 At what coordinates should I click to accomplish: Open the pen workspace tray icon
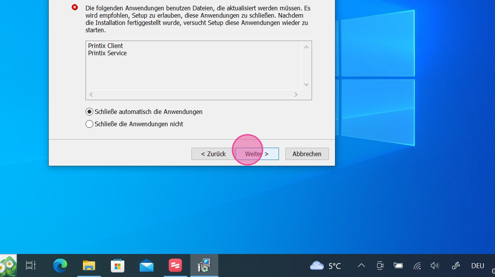(456, 266)
